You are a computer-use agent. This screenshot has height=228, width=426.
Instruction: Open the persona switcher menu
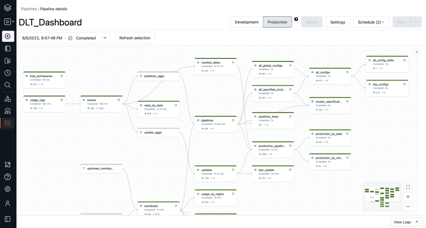8,22
